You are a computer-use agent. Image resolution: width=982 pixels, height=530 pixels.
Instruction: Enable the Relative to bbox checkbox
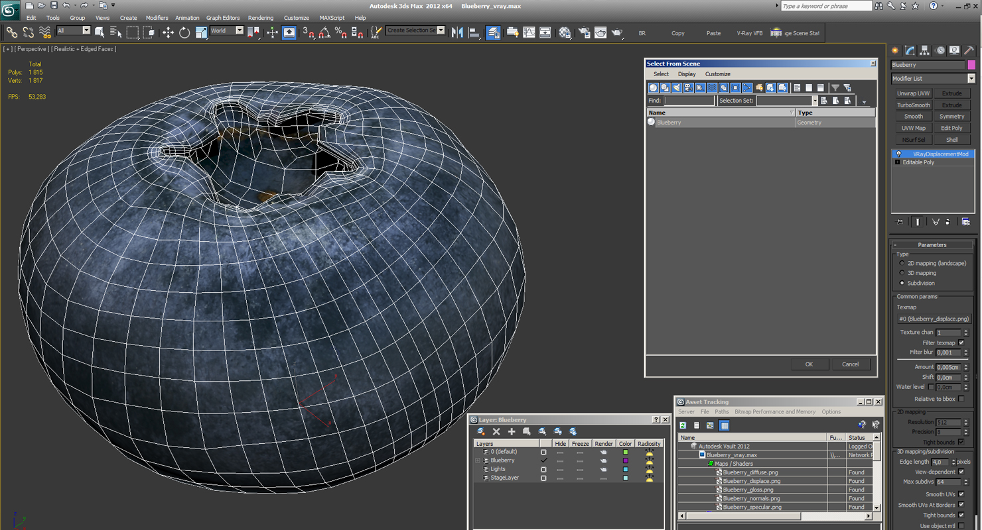tap(961, 399)
